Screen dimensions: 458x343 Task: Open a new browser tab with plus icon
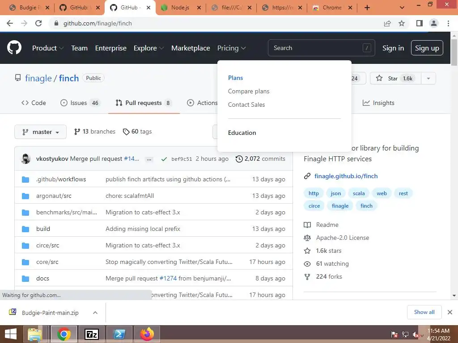(367, 8)
